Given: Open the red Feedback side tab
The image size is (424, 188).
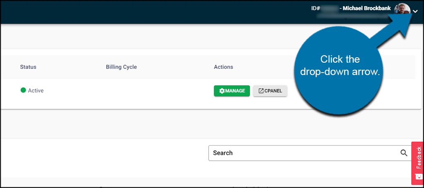Looking at the screenshot, I should pos(418,157).
